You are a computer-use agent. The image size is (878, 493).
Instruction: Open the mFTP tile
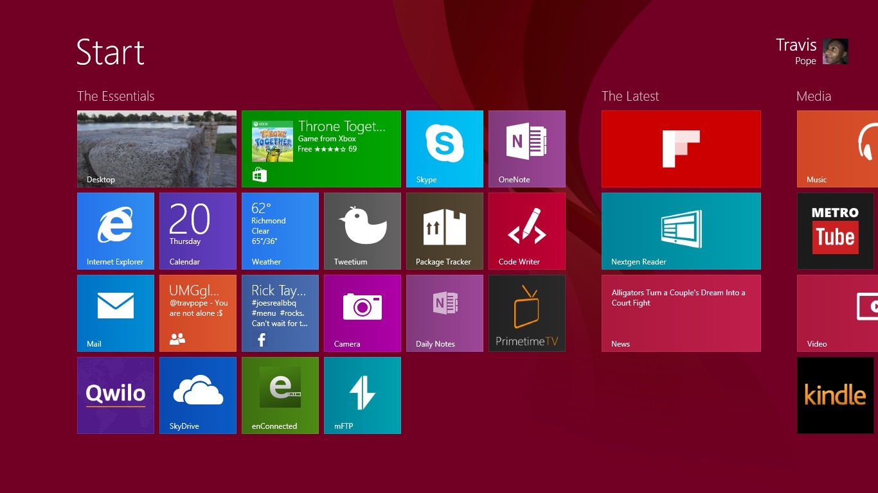click(363, 395)
